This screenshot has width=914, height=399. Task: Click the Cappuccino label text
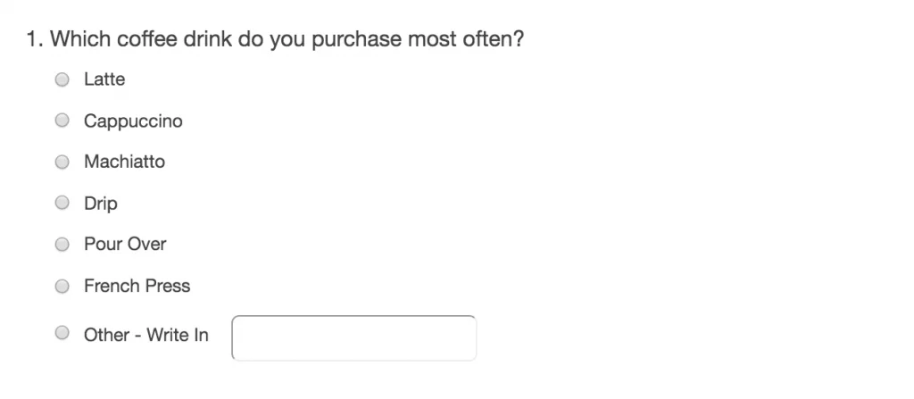[x=133, y=121]
